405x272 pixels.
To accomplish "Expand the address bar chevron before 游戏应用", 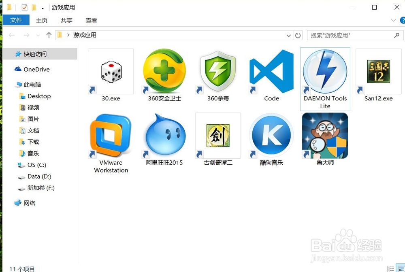I will (68, 35).
